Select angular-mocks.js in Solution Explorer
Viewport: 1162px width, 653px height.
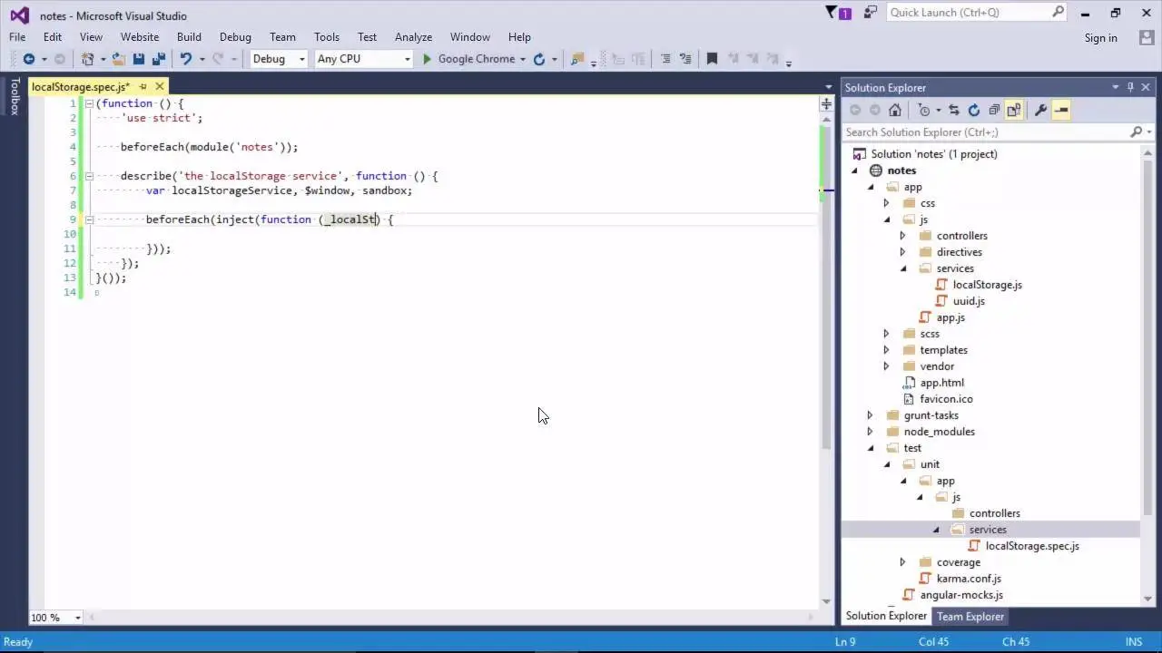coord(961,595)
